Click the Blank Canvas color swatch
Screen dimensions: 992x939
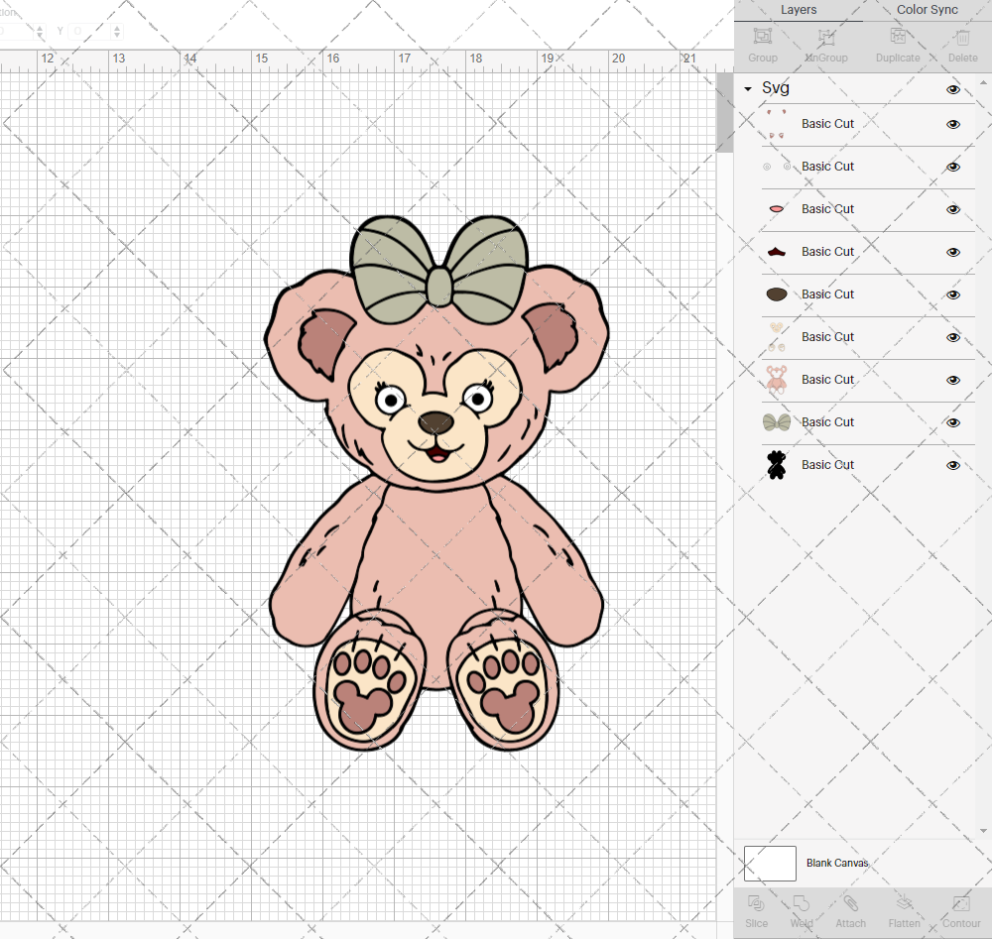coord(770,863)
